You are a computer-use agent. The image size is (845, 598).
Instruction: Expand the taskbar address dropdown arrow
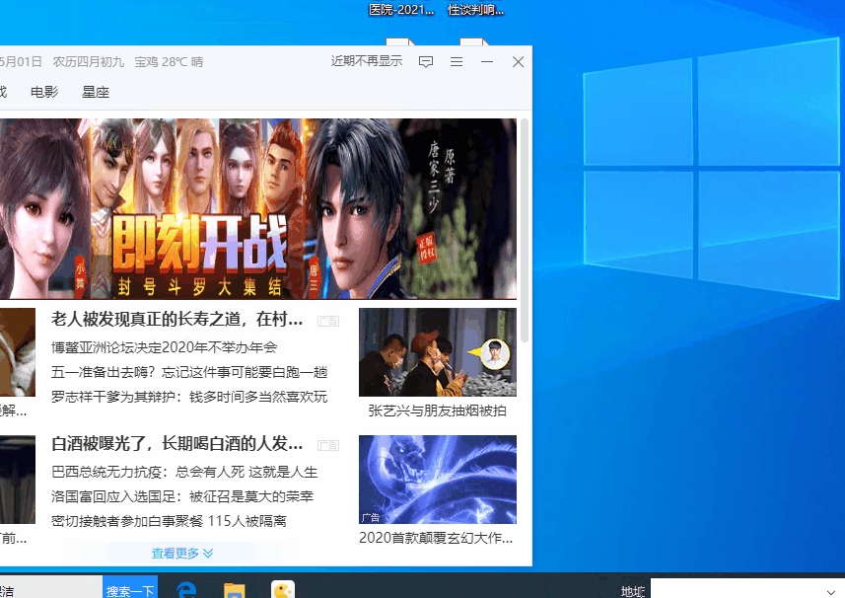[x=830, y=591]
